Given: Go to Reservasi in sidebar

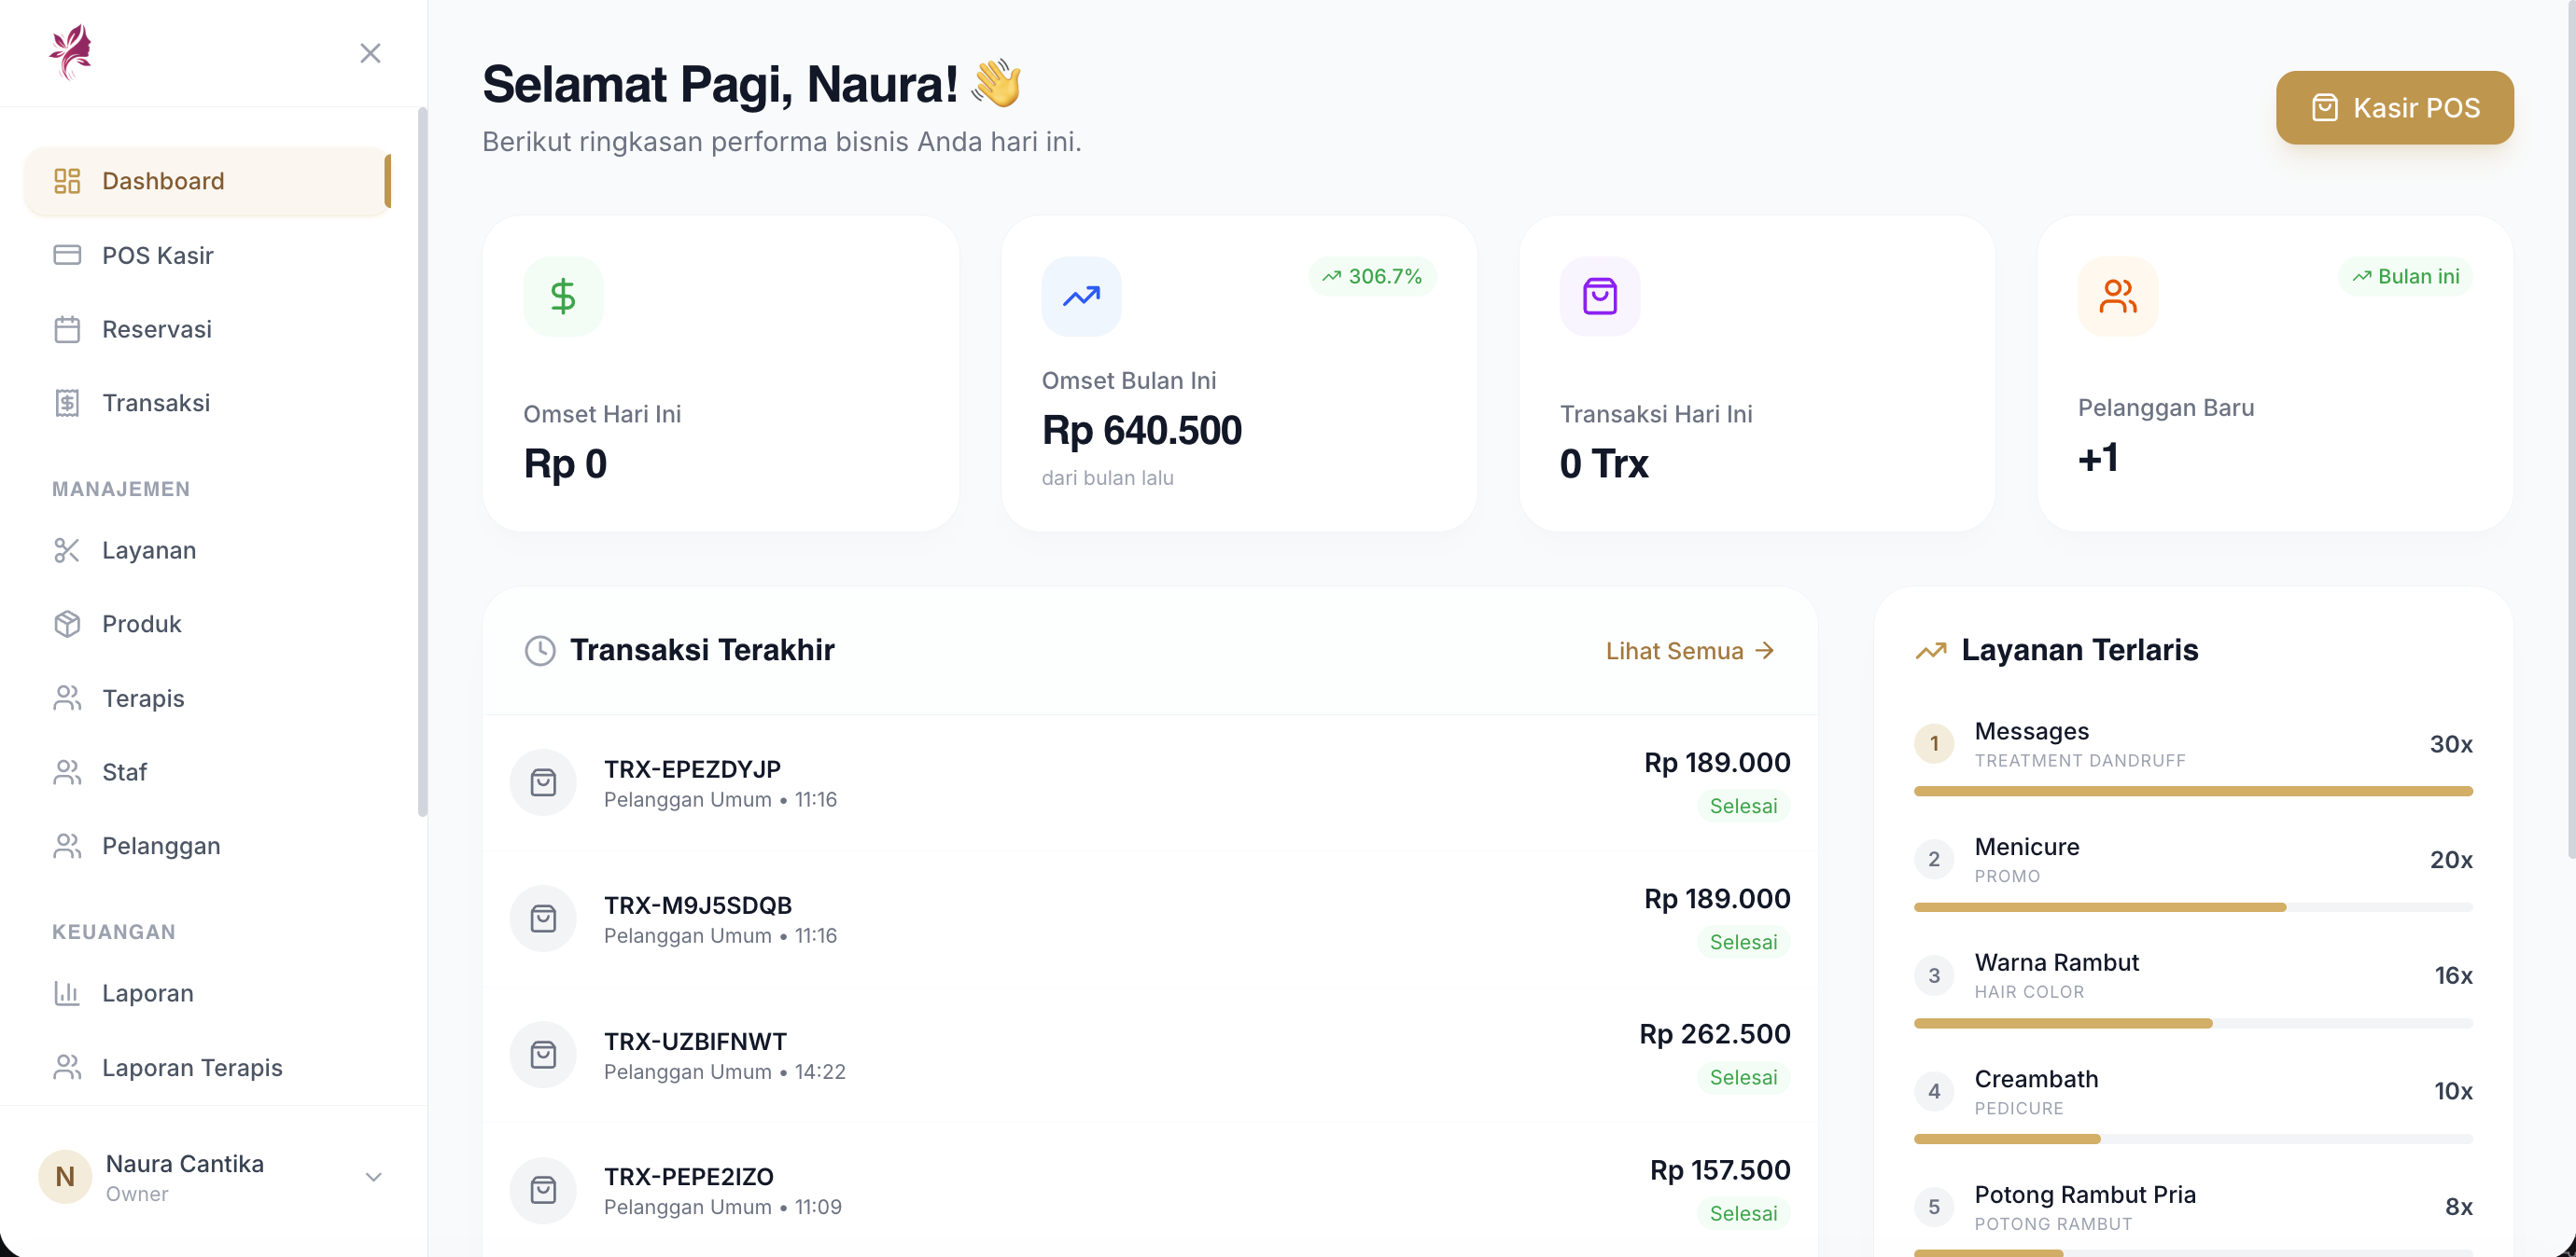Looking at the screenshot, I should (156, 329).
